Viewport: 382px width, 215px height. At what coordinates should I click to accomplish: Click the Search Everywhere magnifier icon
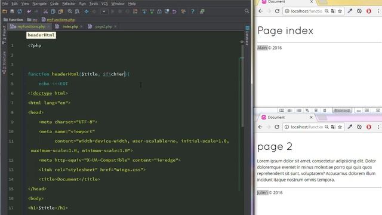point(247,11)
